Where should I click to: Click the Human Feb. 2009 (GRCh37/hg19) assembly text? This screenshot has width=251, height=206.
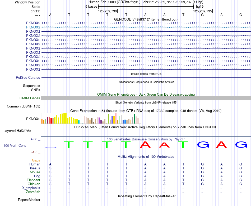click(114, 2)
